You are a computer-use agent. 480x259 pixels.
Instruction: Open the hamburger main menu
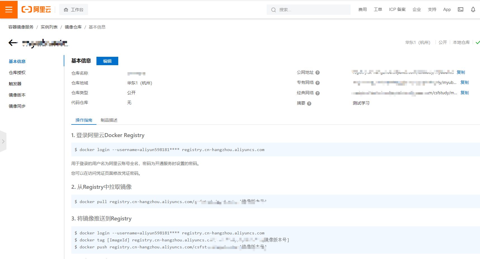click(x=9, y=10)
